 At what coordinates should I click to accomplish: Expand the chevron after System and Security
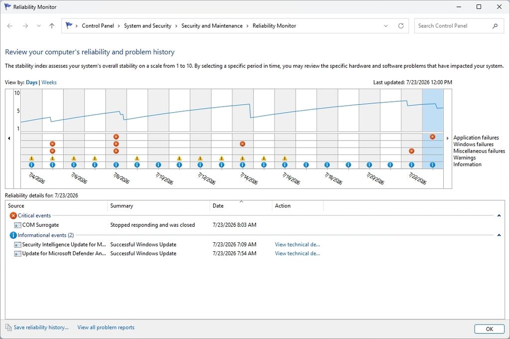(x=176, y=26)
